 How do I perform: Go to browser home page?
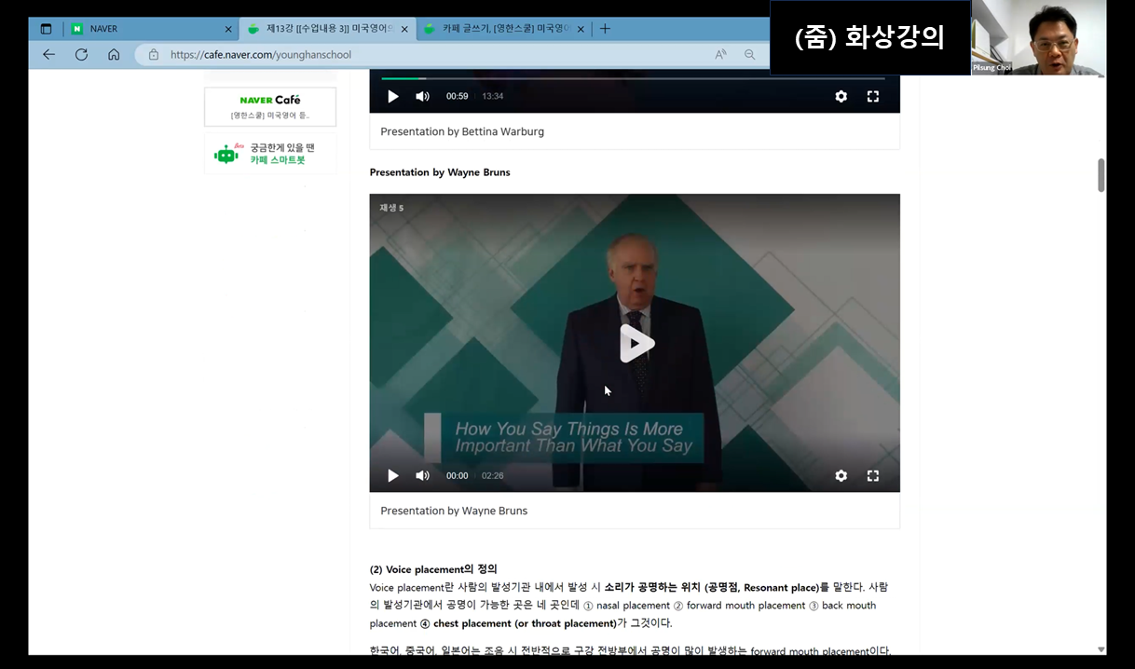[x=114, y=55]
